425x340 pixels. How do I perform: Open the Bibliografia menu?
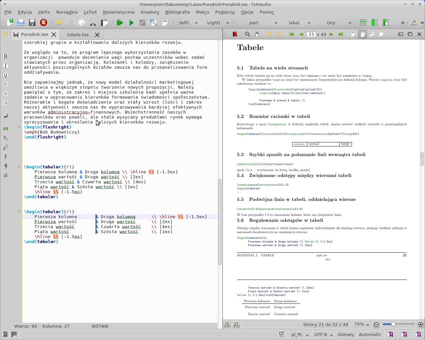(177, 12)
